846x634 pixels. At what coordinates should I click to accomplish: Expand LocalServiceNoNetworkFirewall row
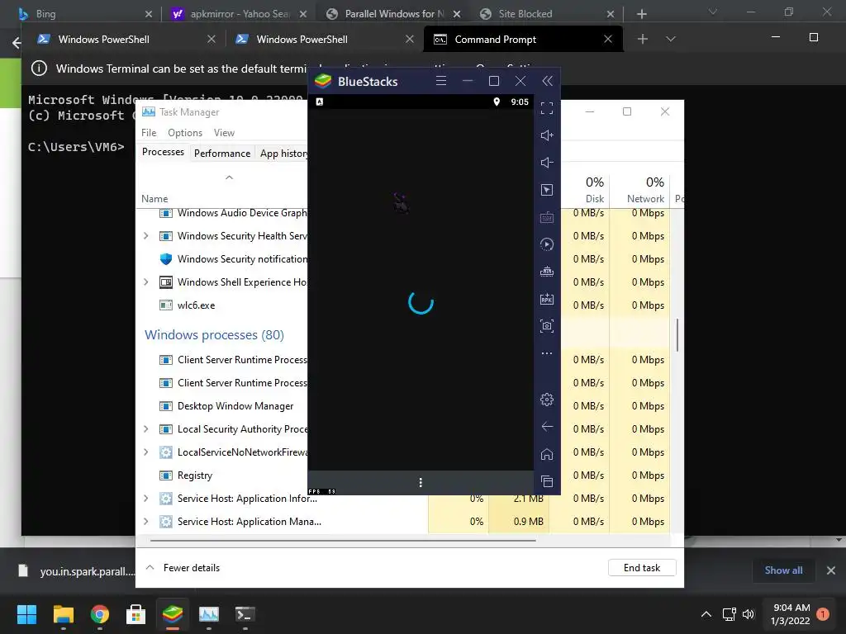[x=145, y=452]
